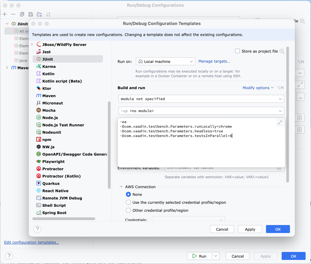
Task: Click the Copy Configuration icon
Action: [22, 14]
